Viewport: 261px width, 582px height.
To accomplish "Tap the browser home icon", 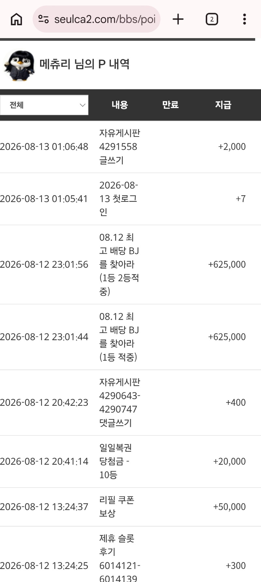I will [x=16, y=19].
